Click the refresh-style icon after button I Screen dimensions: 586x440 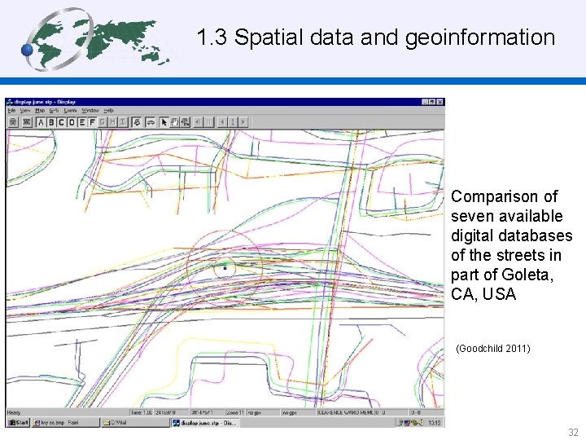point(137,122)
